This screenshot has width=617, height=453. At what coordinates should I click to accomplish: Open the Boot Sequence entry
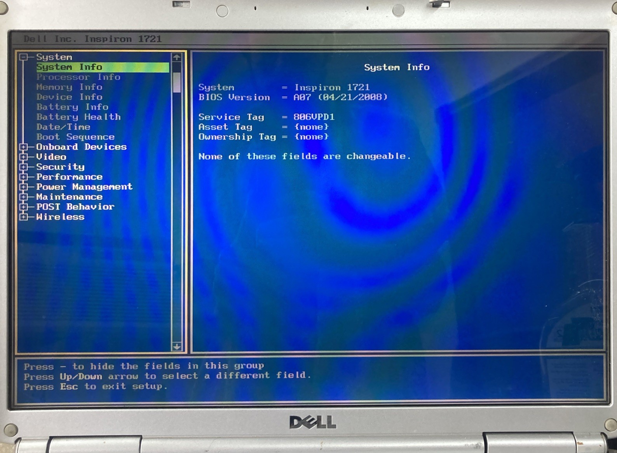[x=75, y=137]
